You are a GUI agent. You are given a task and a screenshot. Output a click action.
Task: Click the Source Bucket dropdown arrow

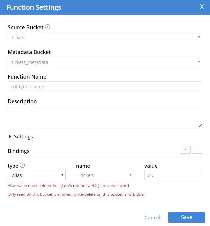(x=199, y=37)
